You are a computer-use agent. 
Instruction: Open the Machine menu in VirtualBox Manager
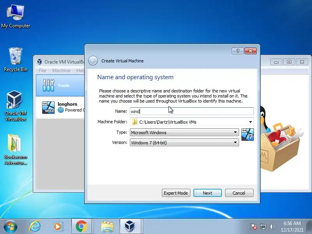[x=61, y=71]
